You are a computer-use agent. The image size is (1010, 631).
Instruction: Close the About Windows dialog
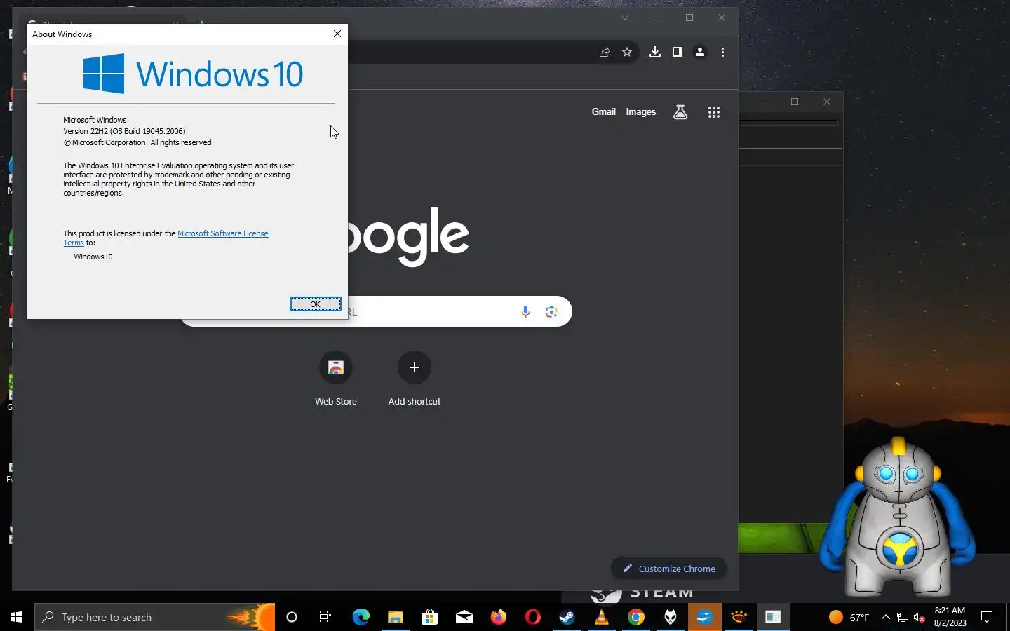(337, 34)
